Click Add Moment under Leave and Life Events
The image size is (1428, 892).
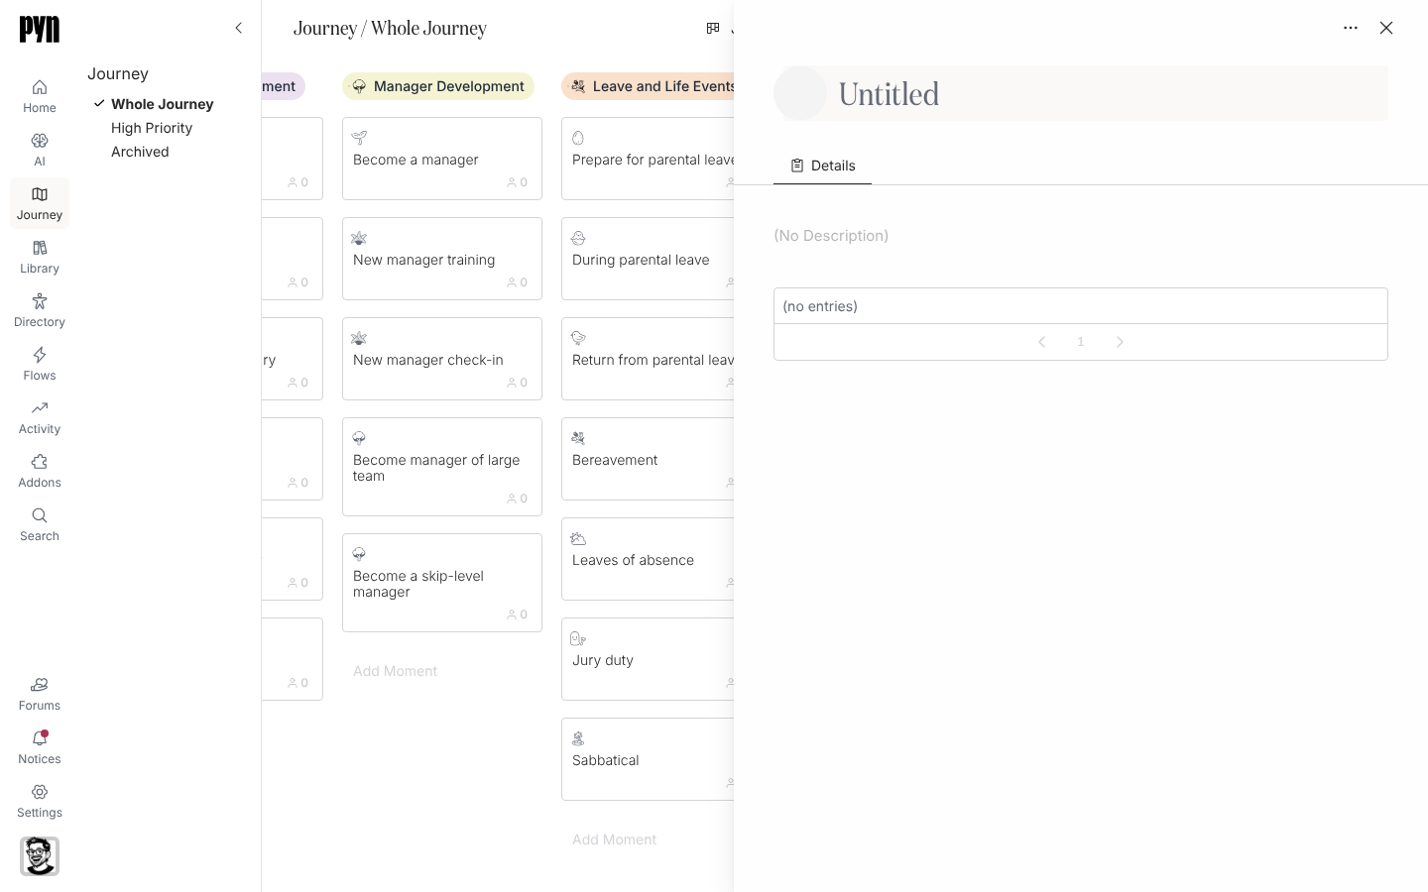point(614,839)
